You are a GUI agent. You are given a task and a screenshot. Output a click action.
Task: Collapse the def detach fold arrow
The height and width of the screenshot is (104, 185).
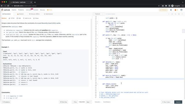coord(97,62)
